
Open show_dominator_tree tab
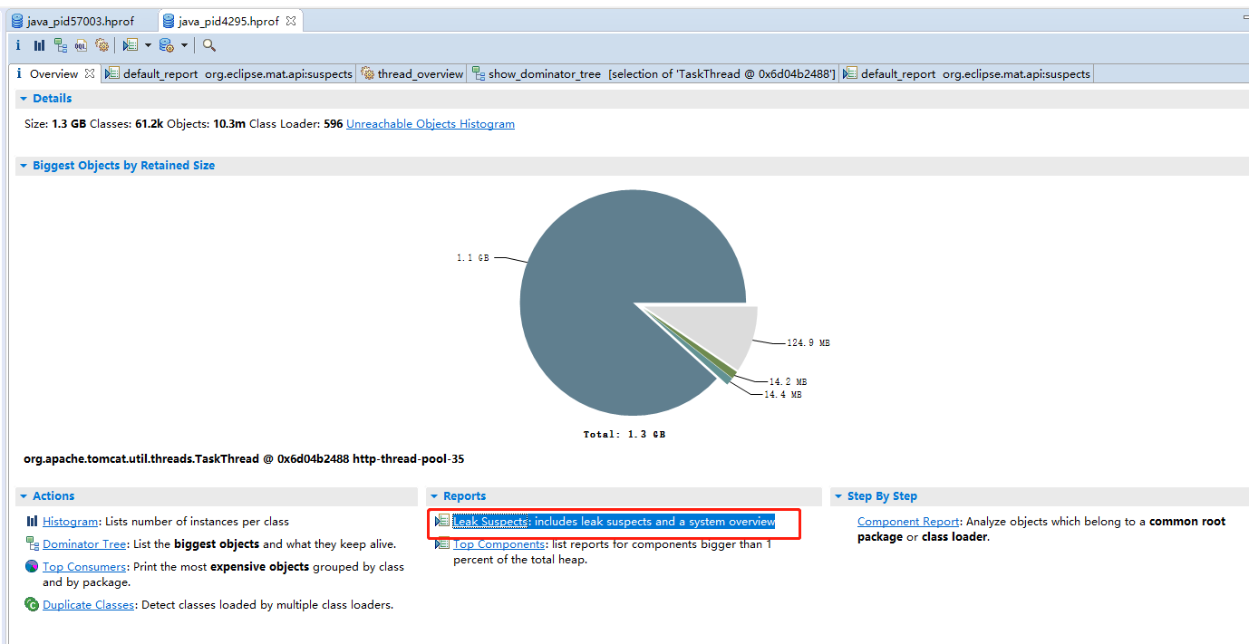click(654, 74)
